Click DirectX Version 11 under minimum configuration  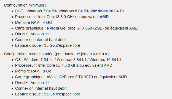32,34
